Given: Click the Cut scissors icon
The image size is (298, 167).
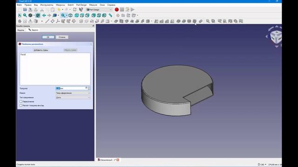Looking at the screenshot, I should [42, 10].
